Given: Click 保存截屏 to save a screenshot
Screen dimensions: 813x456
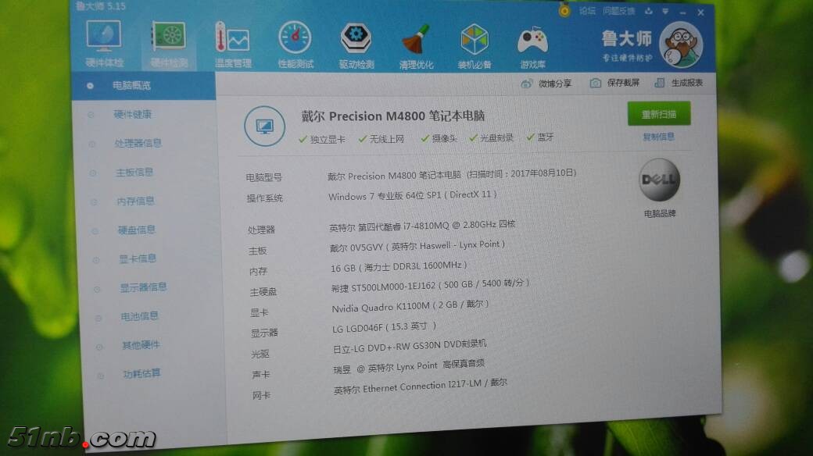Looking at the screenshot, I should tap(615, 83).
